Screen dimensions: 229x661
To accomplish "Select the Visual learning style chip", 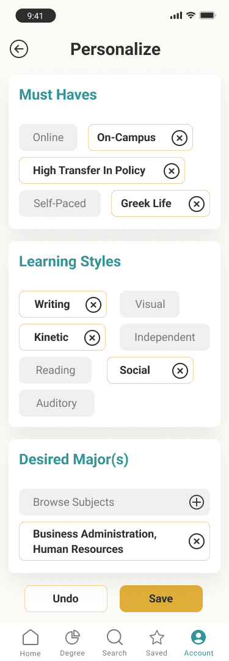I will click(150, 304).
